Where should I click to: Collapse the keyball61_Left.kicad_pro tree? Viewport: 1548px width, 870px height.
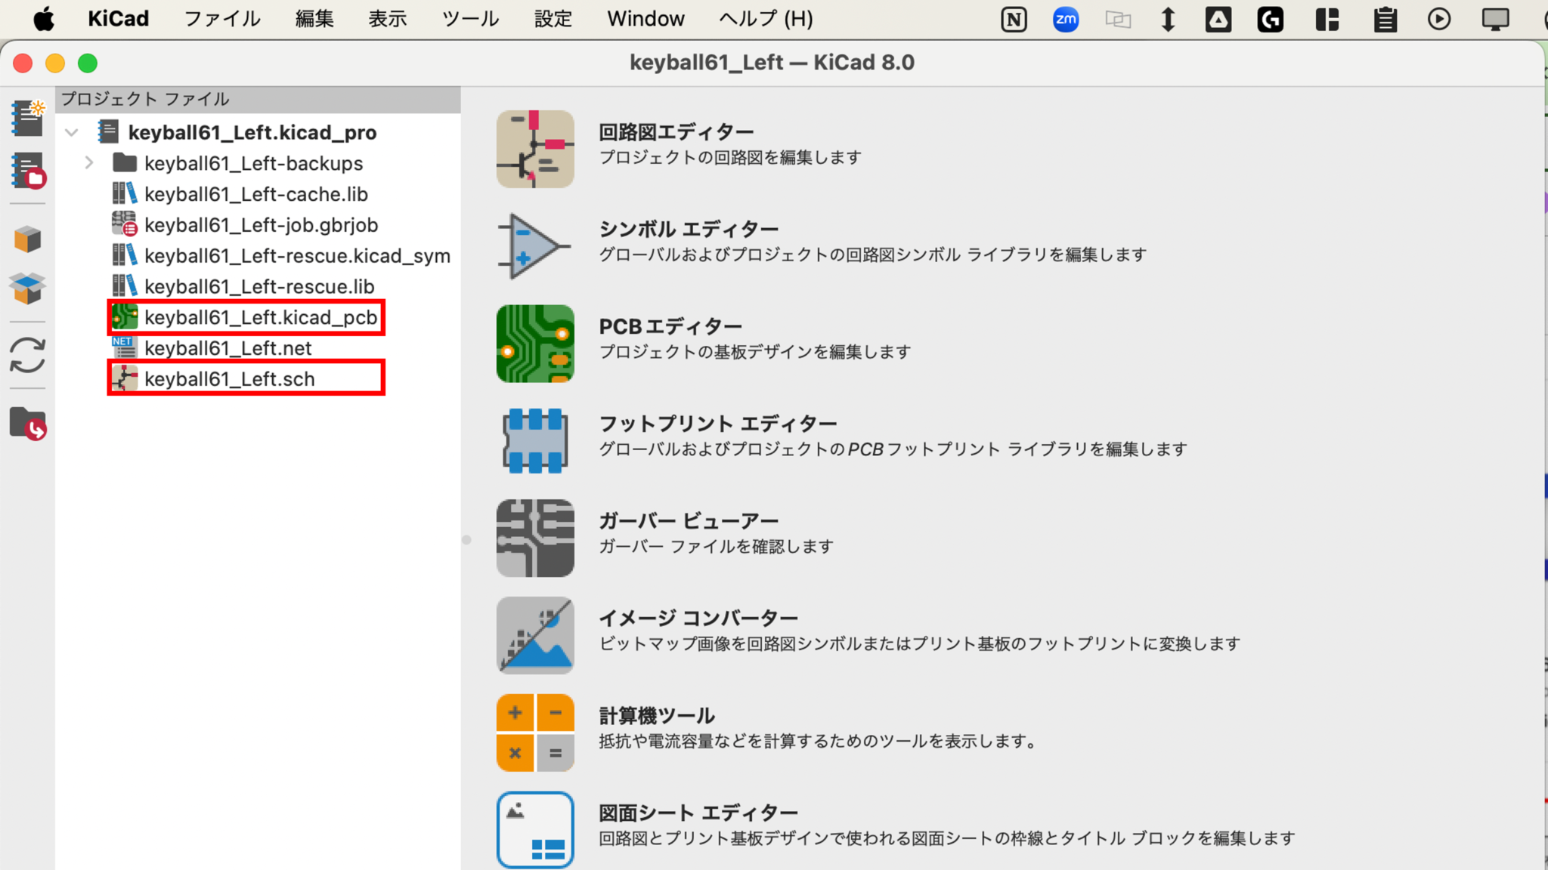coord(71,132)
